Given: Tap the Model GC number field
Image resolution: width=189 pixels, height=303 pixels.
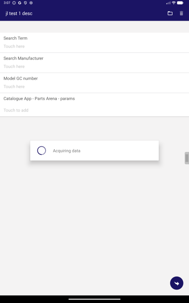Looking at the screenshot, I should pos(94,83).
